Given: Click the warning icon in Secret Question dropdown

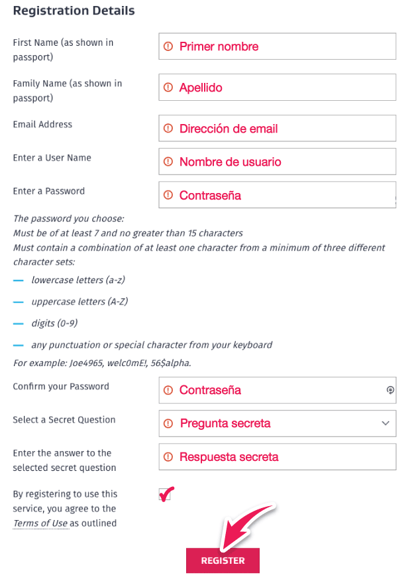Looking at the screenshot, I should click(168, 423).
